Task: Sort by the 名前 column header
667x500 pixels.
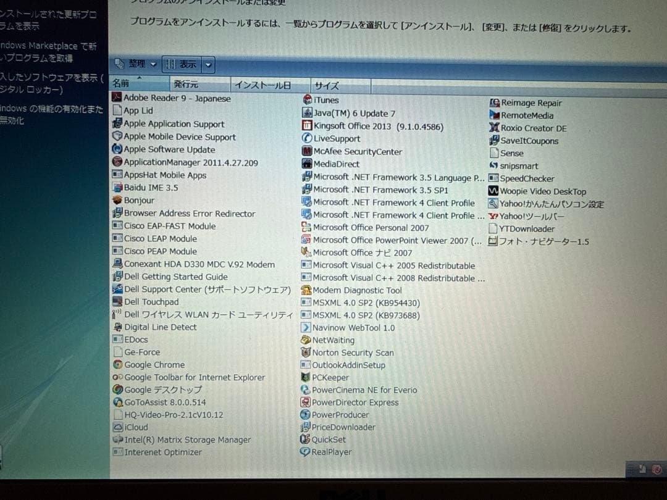Action: 140,83
